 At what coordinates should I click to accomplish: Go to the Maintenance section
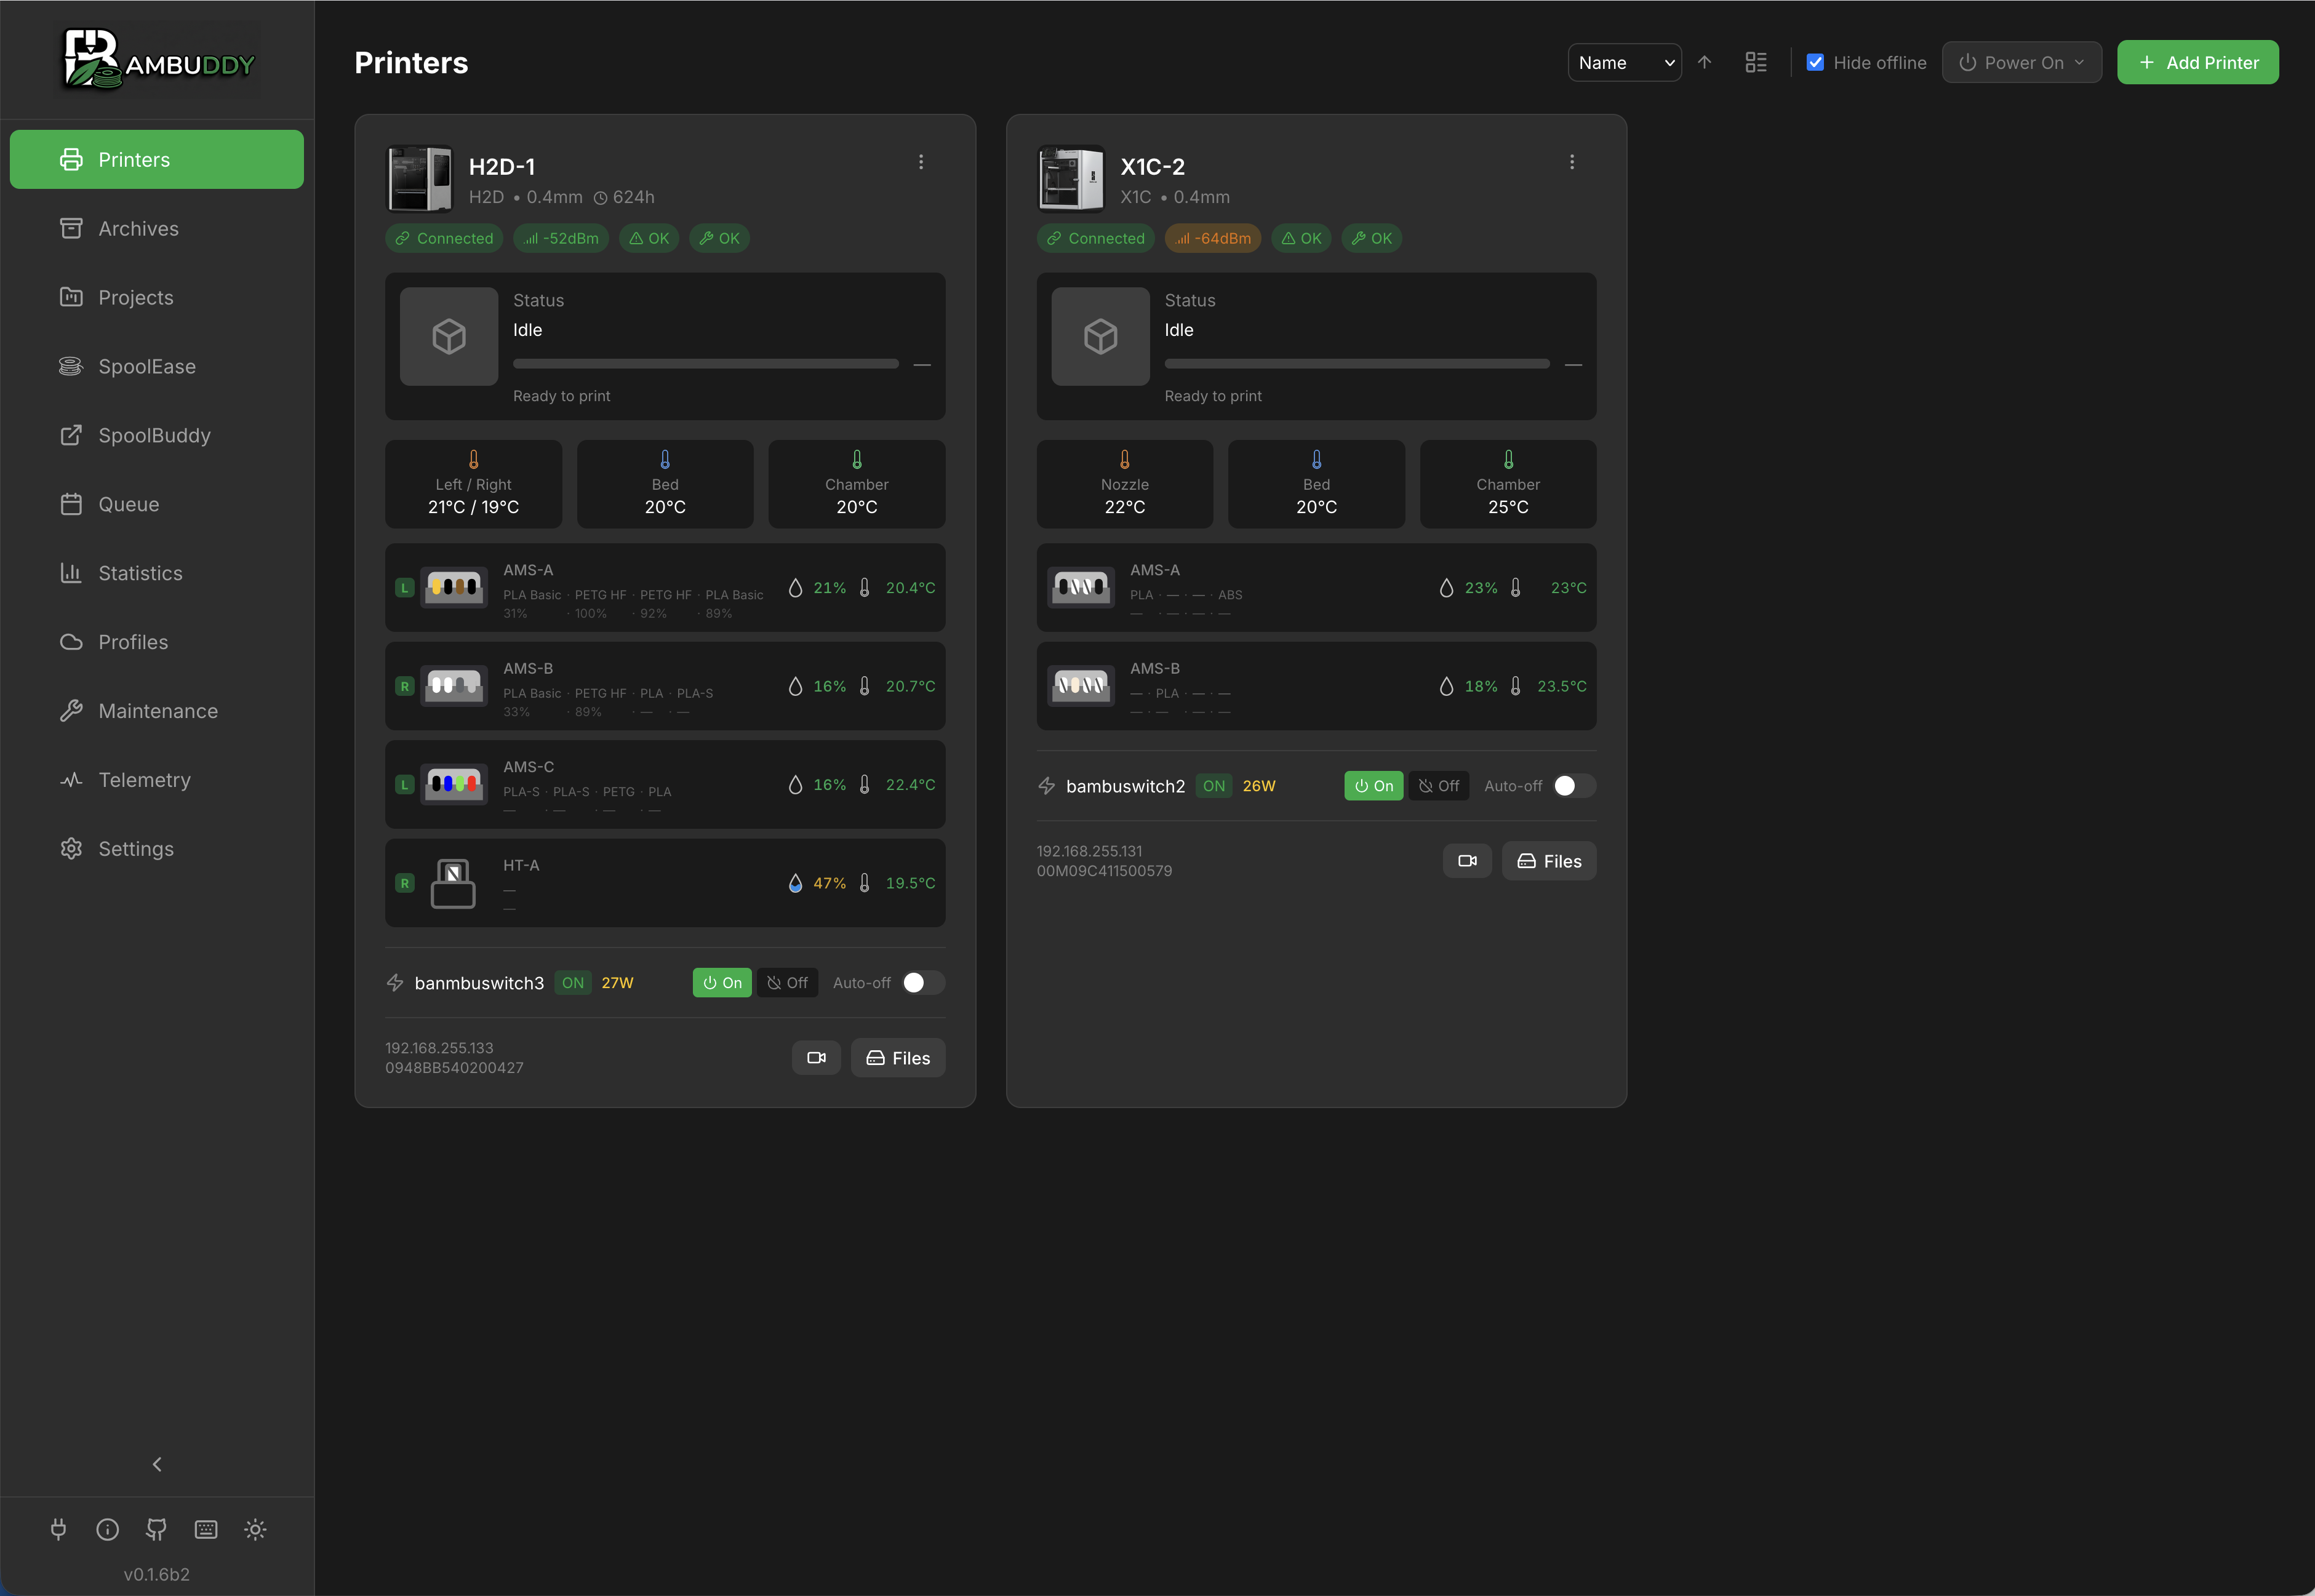tap(158, 710)
